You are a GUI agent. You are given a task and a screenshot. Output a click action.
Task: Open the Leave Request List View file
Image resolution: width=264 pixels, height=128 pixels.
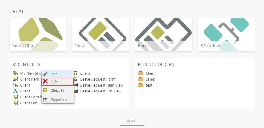click(101, 91)
